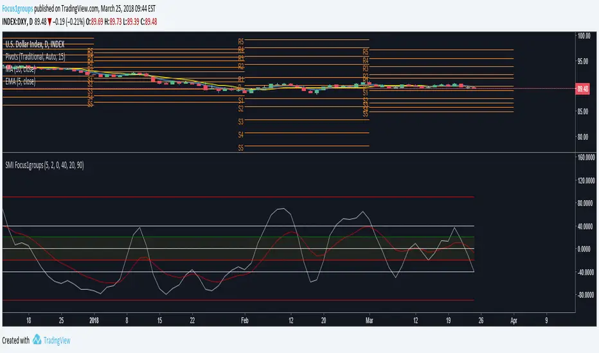The height and width of the screenshot is (353, 599).
Task: Select the SMI Focus1groups indicator legend
Action: (44, 165)
